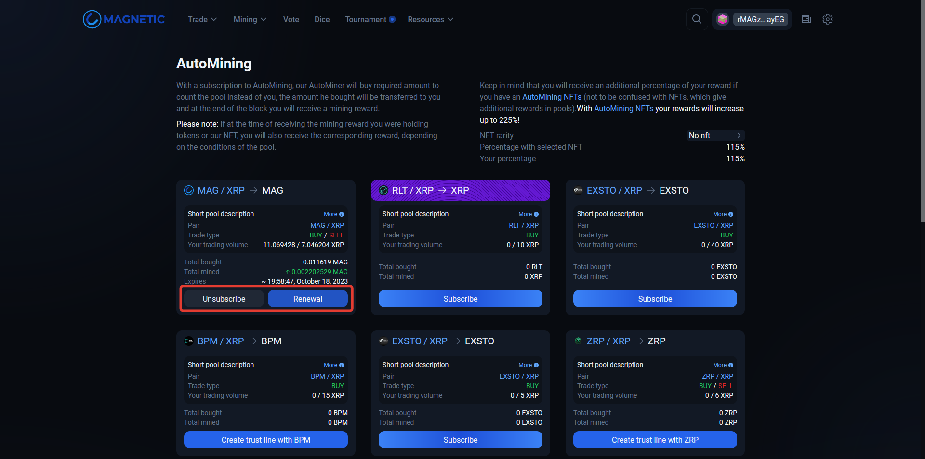Click '11.069428 / 7.046204 XRP' trading volume
Viewport: 925px width, 459px height.
304,245
